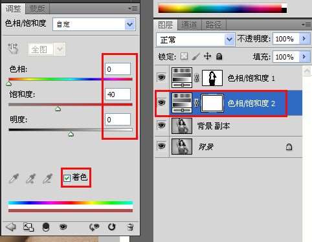Select the add-to-sample eyedropper
This screenshot has height=242, width=312.
30,179
